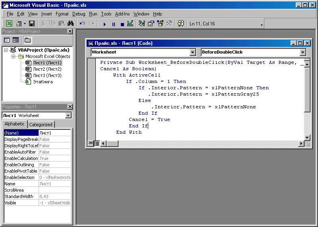318x227 pixels.
Task: Open the toolbar options arrow after Ln 11
Action: [x=262, y=25]
